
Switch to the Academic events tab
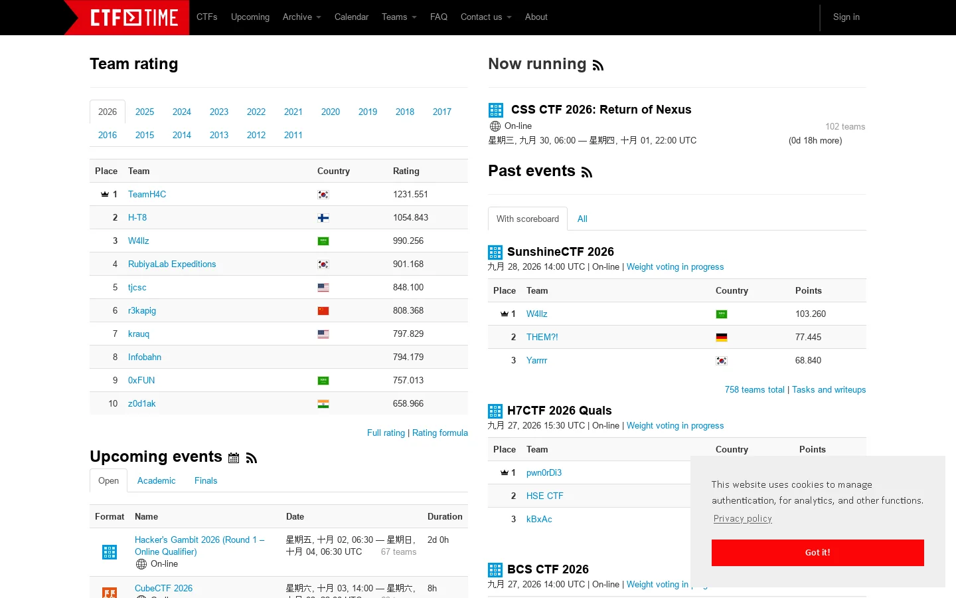click(157, 480)
